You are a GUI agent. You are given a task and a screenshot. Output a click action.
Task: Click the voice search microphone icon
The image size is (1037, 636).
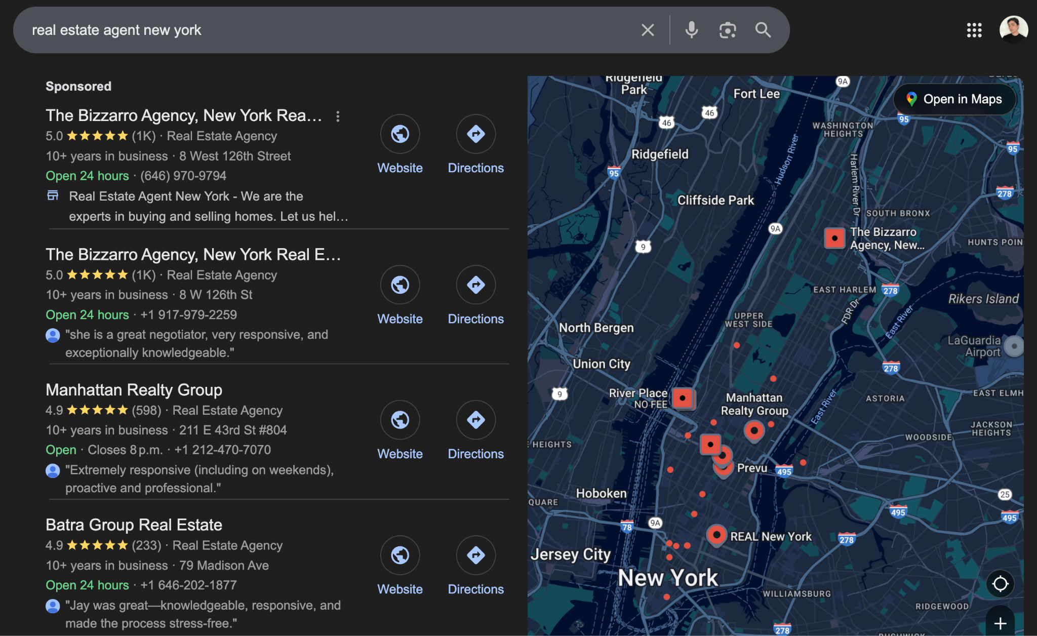tap(691, 30)
